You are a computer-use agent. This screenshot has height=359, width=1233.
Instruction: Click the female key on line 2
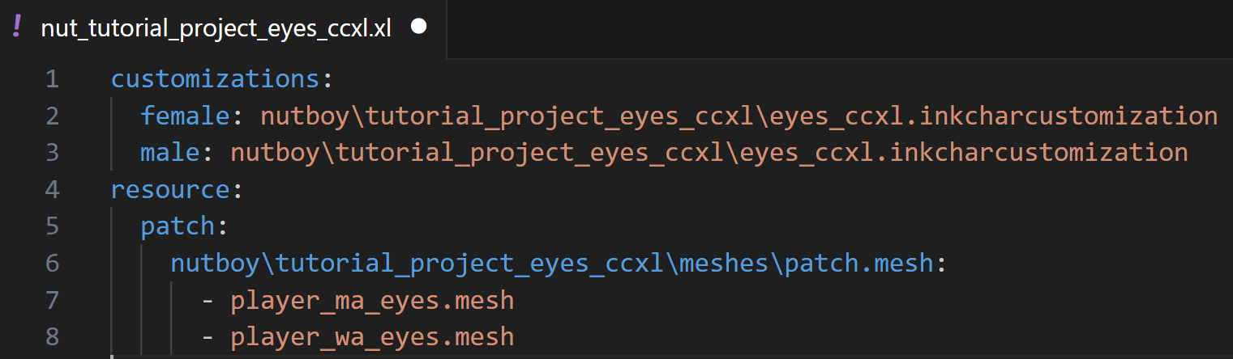(186, 116)
